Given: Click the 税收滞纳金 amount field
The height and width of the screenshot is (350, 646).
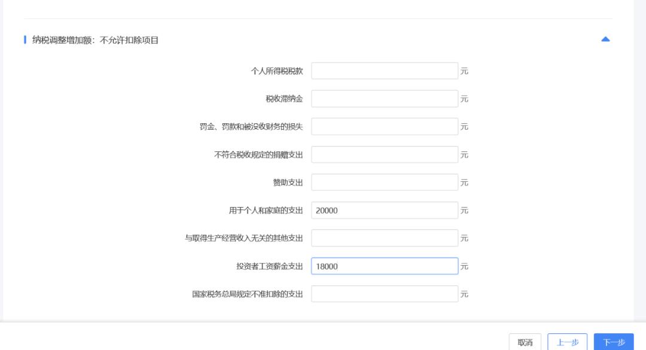Looking at the screenshot, I should [385, 98].
